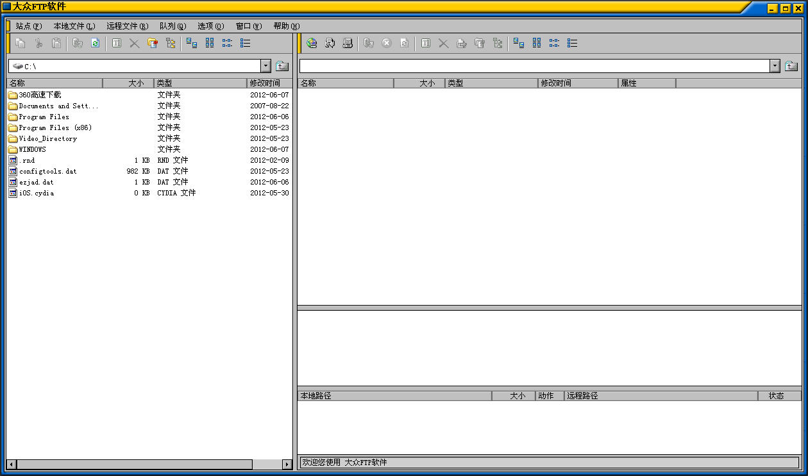
Task: Click the remote Connect globe icon
Action: click(312, 43)
